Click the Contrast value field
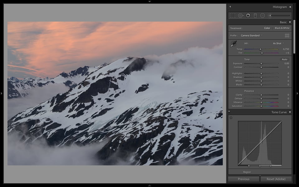 point(288,67)
